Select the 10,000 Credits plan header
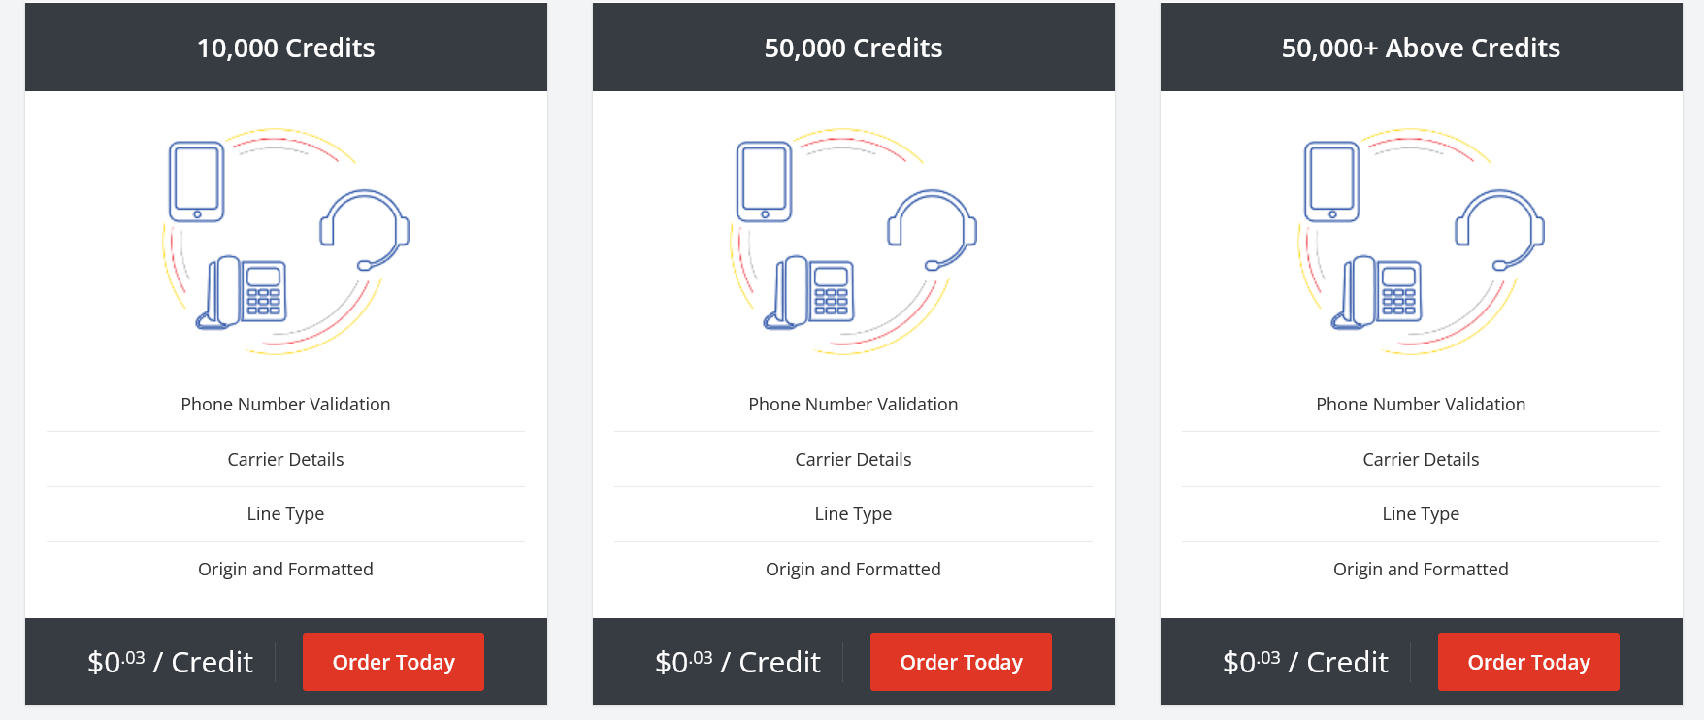 coord(285,47)
